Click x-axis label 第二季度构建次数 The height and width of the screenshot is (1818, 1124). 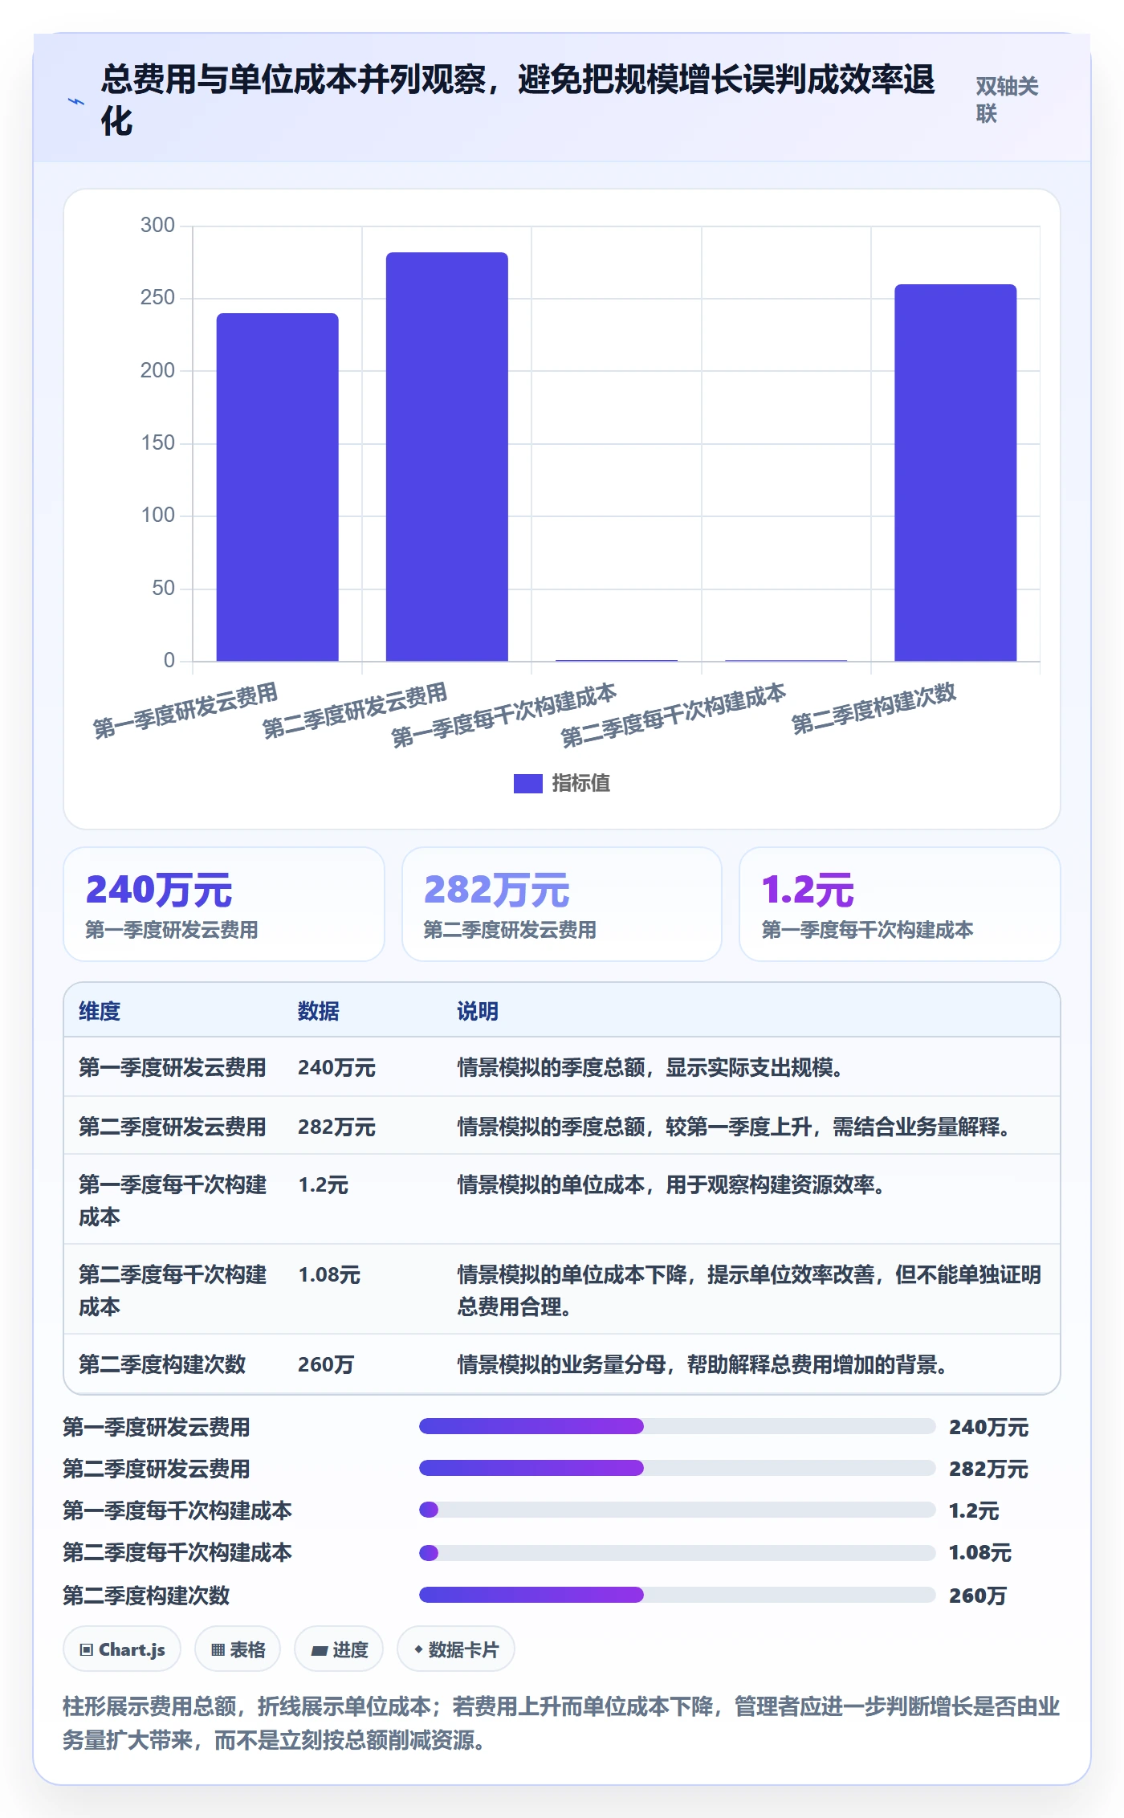coord(874,707)
